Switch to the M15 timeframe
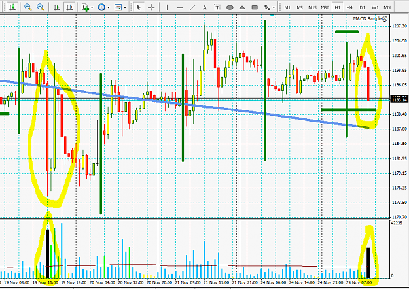This screenshot has width=409, height=289. pos(312,7)
